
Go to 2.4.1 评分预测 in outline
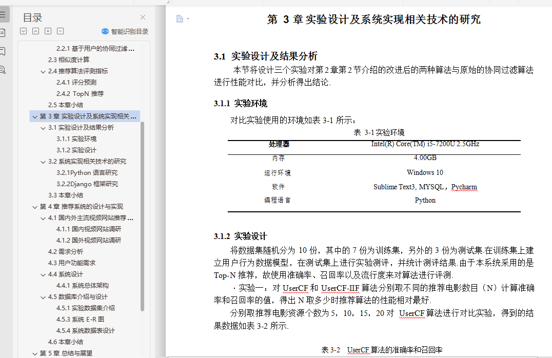click(x=76, y=83)
